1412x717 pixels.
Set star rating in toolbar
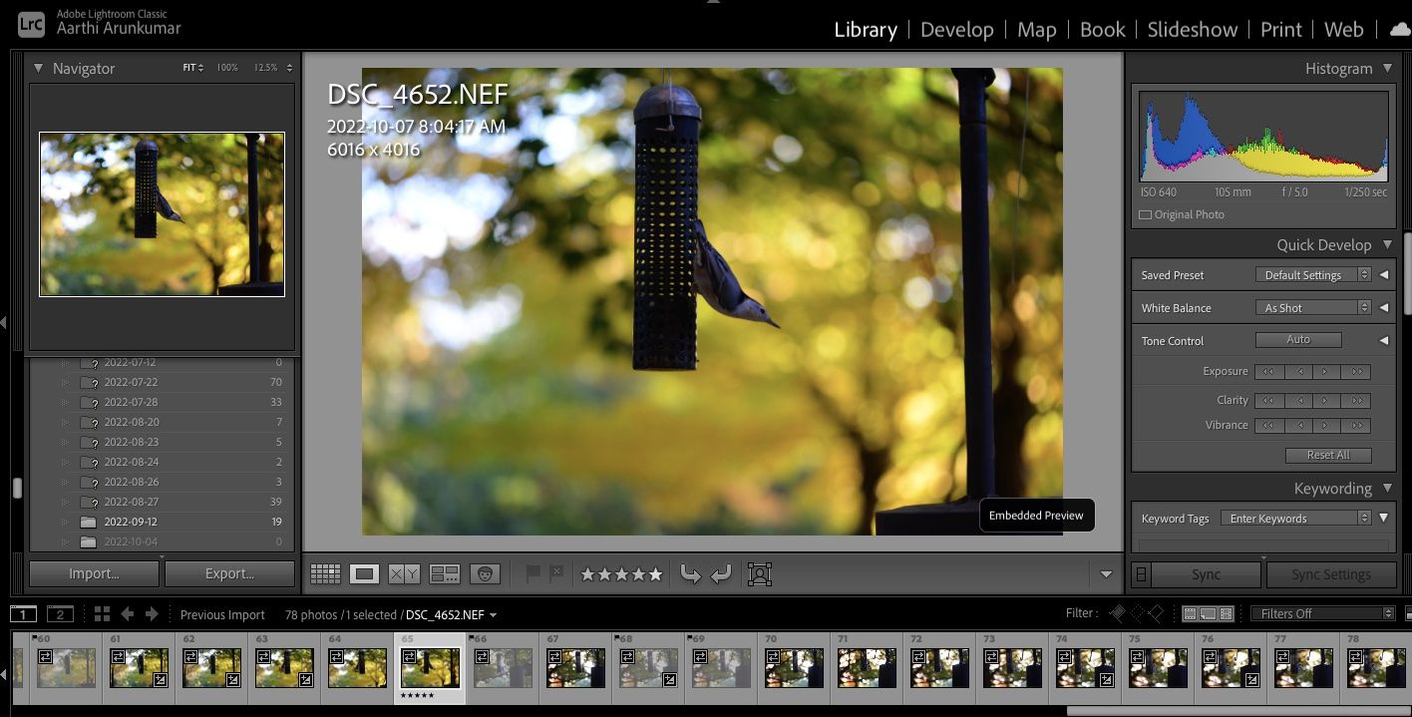621,574
